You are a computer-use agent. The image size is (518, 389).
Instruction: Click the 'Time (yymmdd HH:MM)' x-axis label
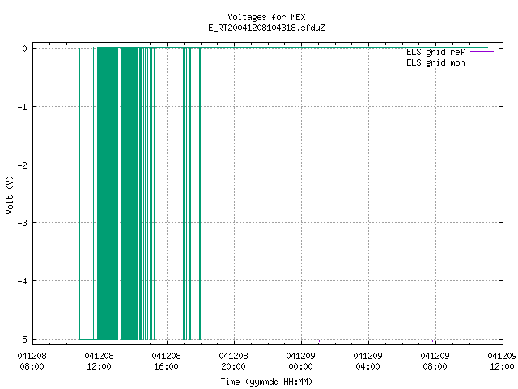tap(266, 382)
